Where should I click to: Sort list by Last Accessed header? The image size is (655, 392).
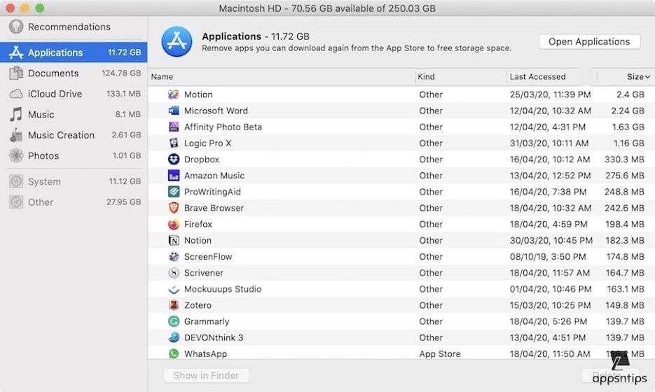click(537, 77)
